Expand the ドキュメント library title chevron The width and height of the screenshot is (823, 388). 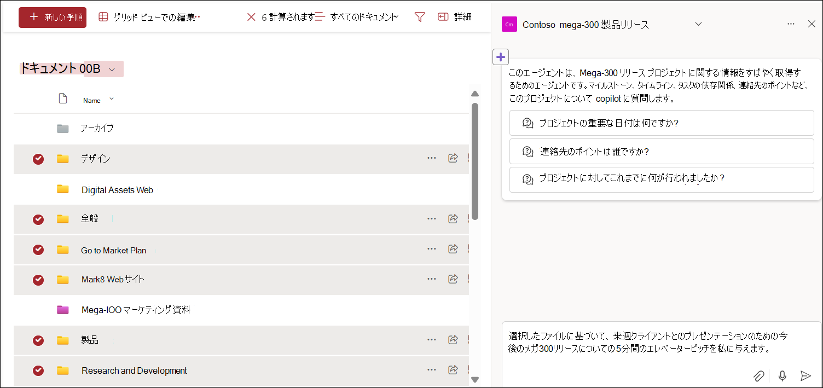(x=112, y=69)
